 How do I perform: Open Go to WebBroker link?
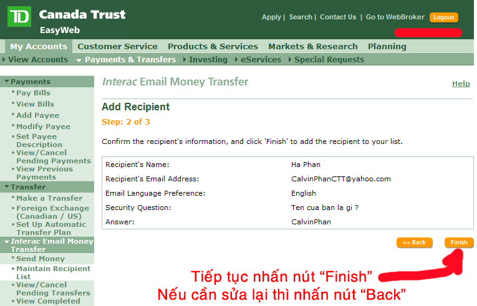395,17
